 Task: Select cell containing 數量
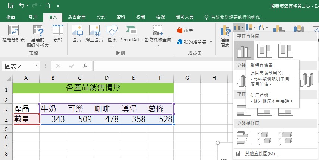26,119
